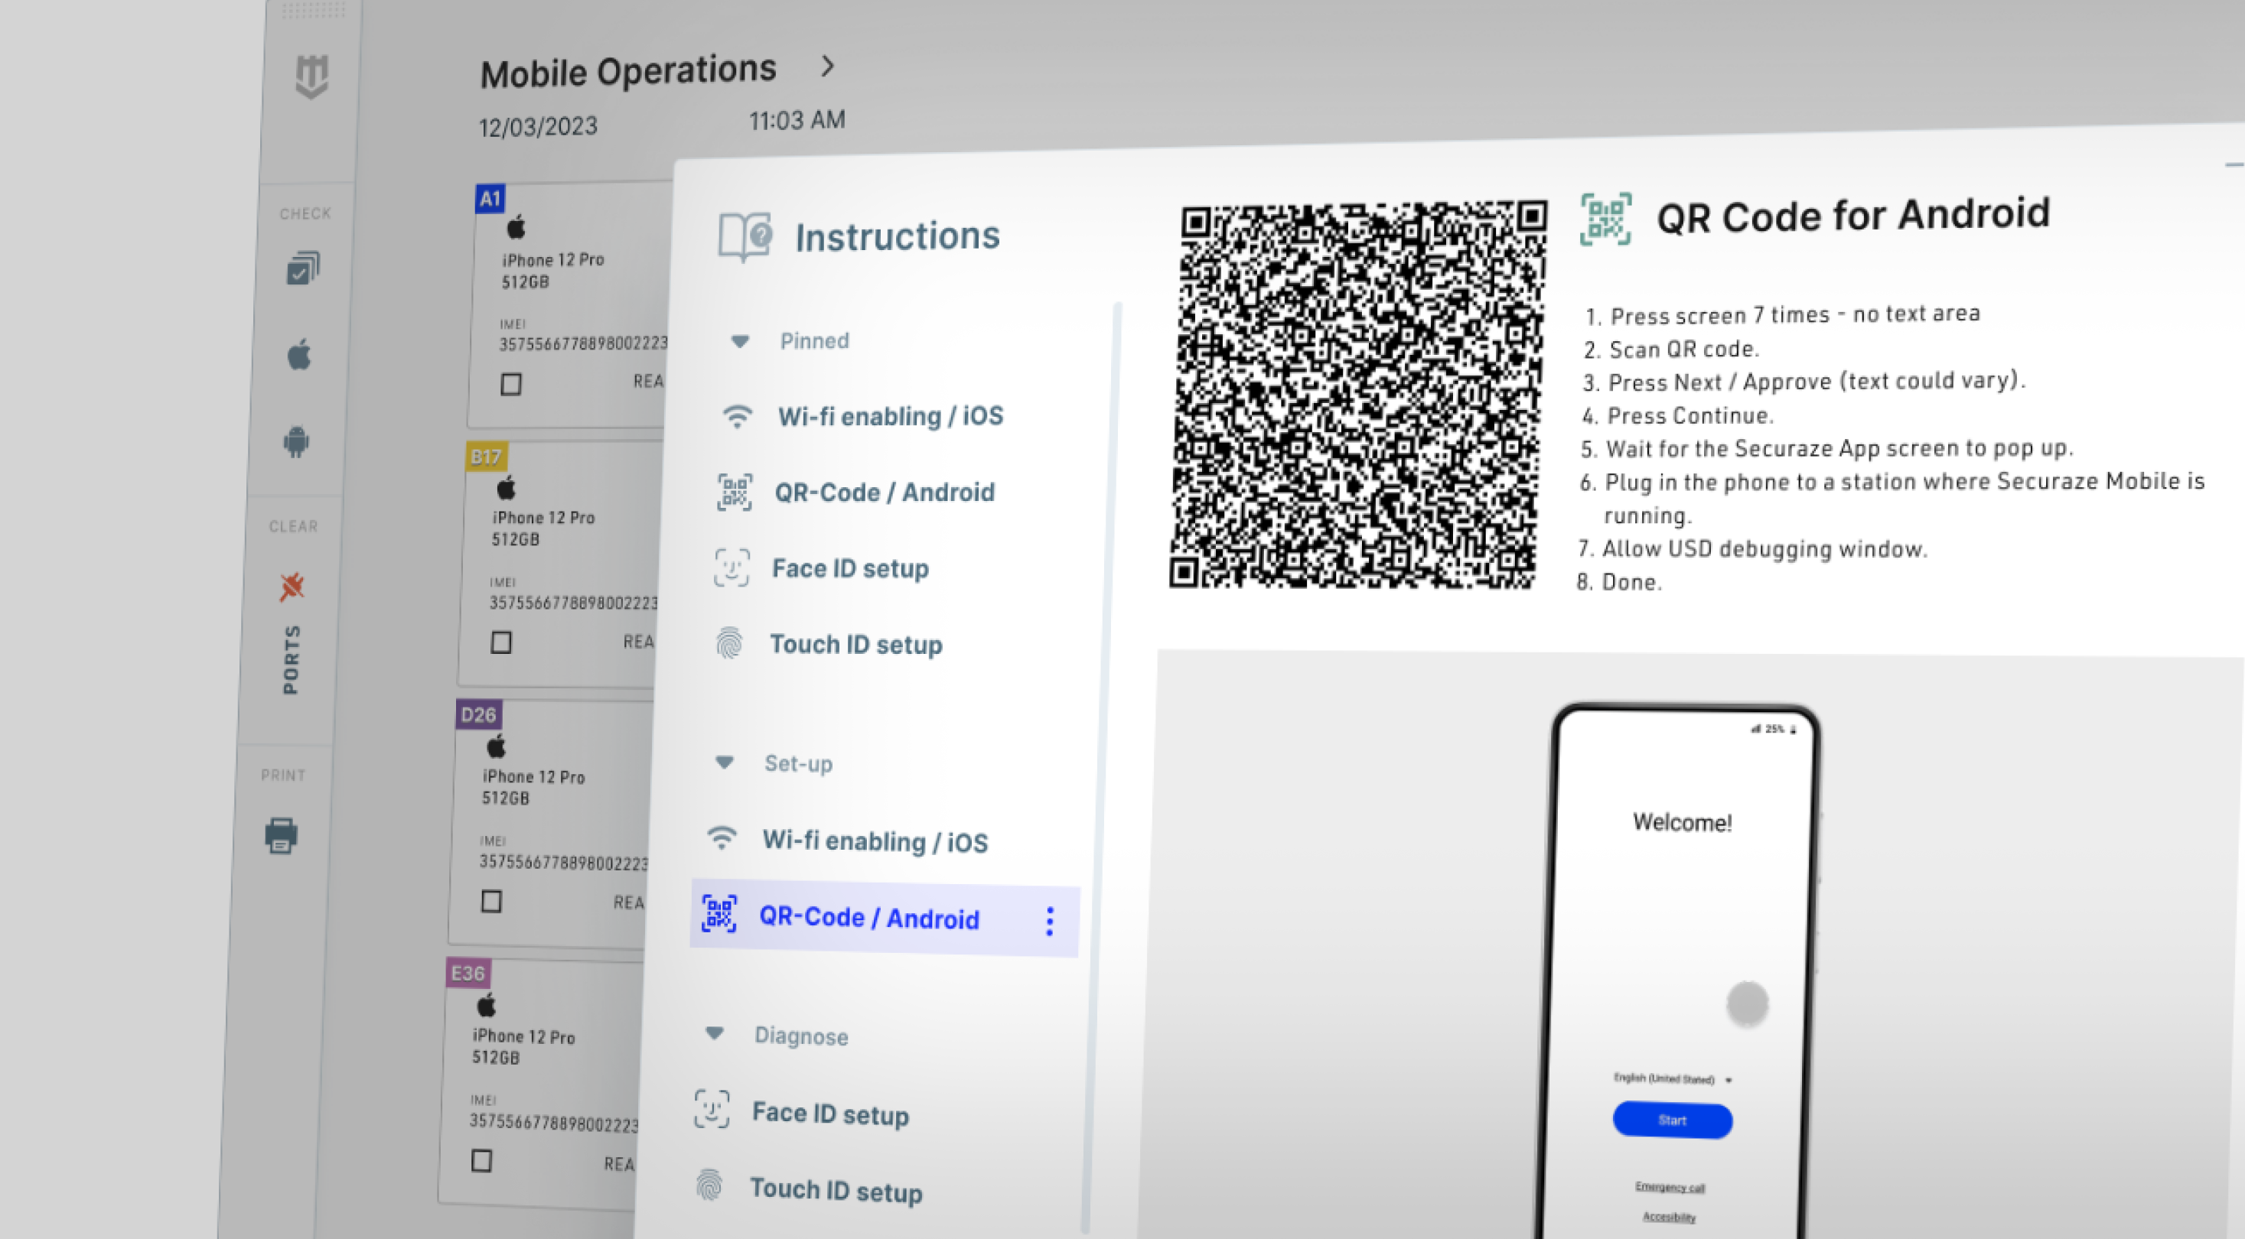
Task: Select Face ID setup under Pinned
Action: [850, 568]
